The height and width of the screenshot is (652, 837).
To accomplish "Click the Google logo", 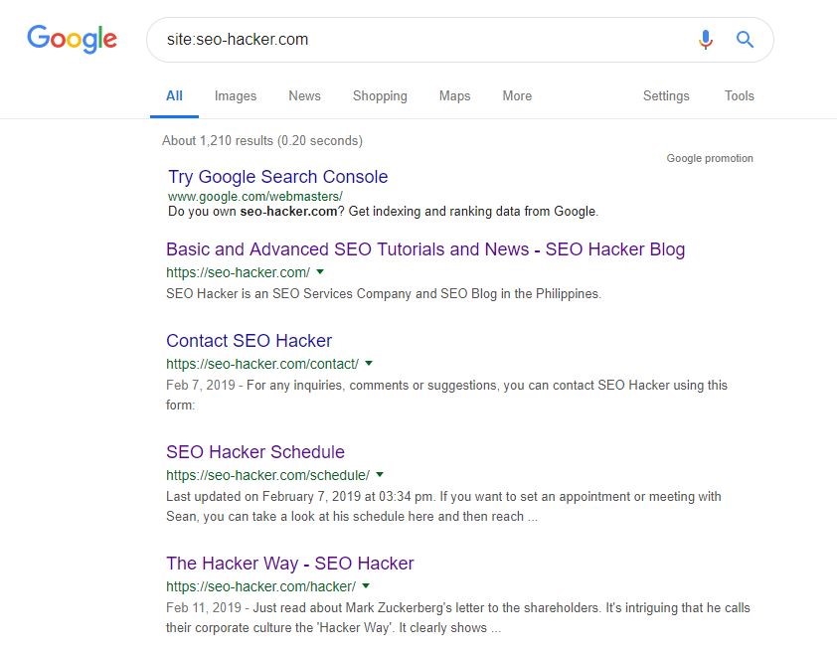I will pyautogui.click(x=72, y=40).
